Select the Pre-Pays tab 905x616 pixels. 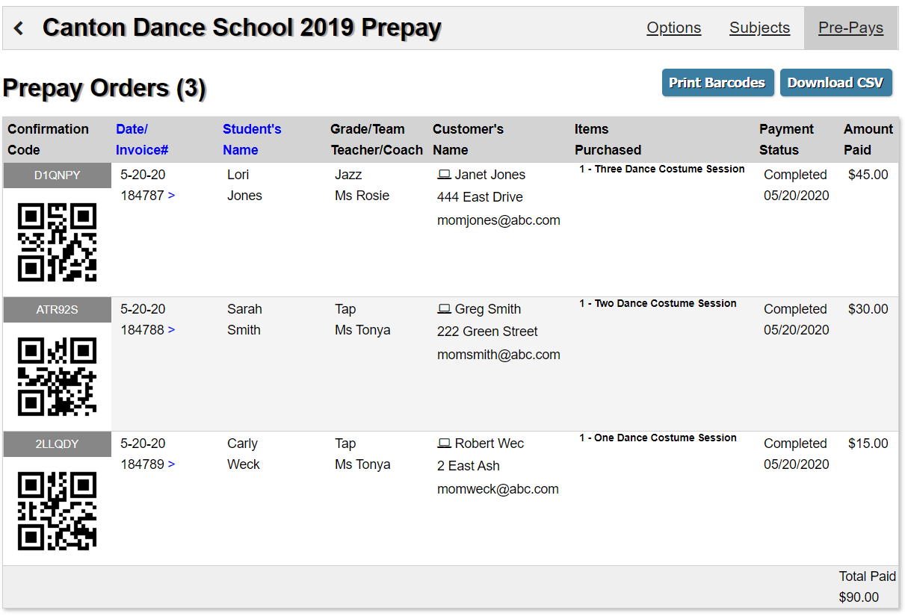(x=850, y=28)
